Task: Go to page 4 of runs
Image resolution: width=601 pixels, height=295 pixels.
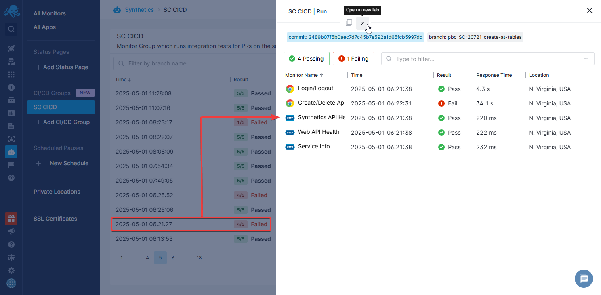Action: click(x=147, y=258)
